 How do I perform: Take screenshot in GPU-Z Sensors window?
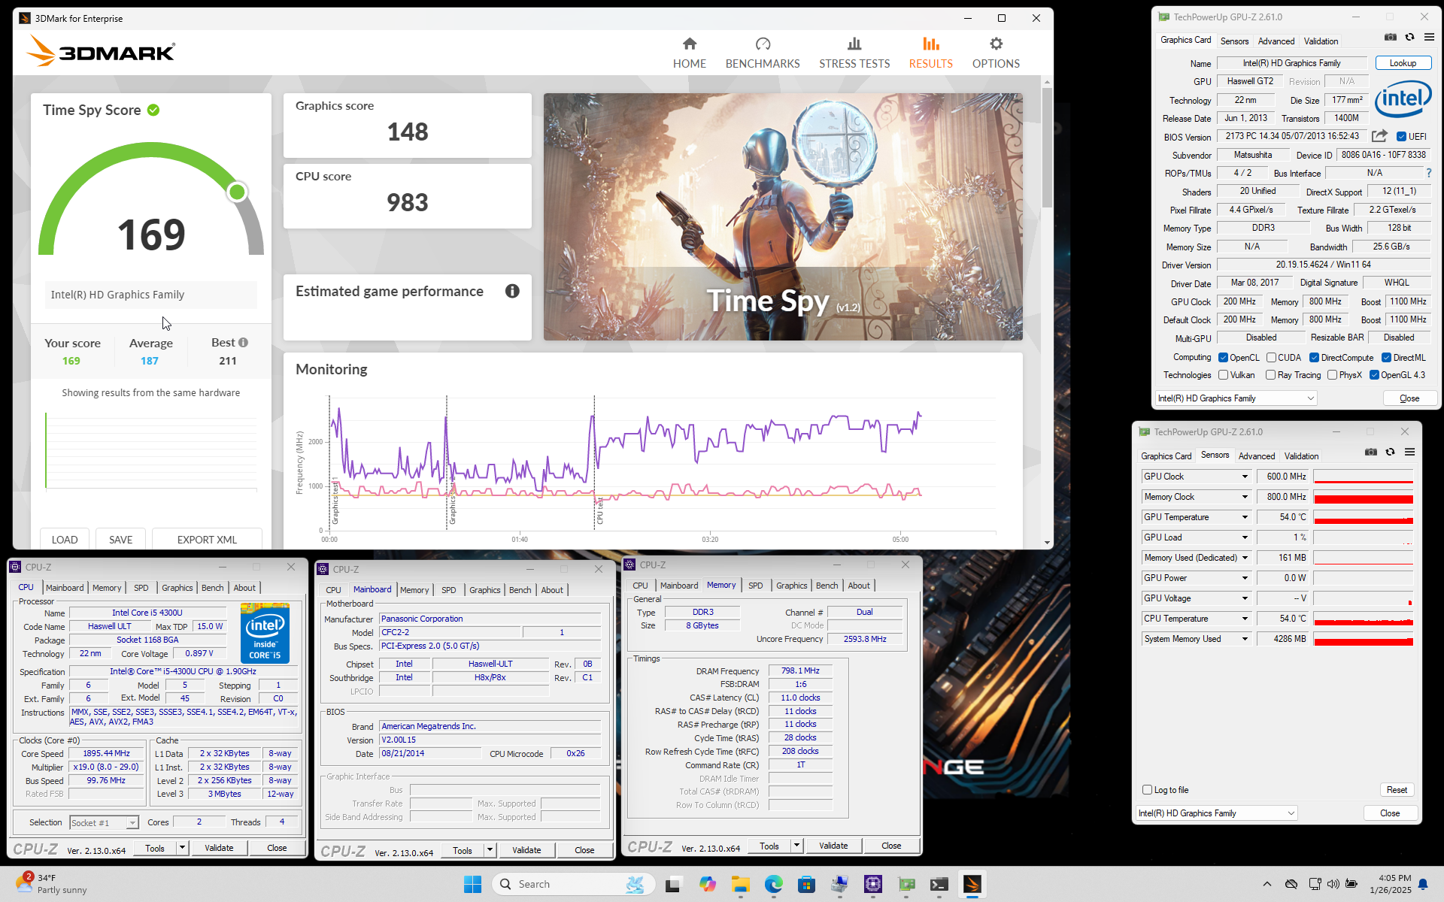[1370, 452]
